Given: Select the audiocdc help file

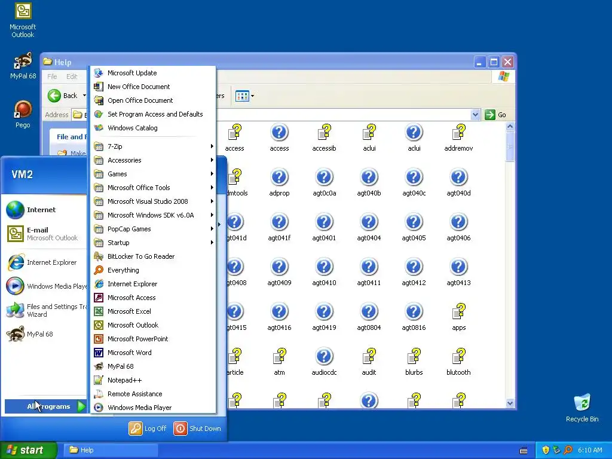Looking at the screenshot, I should tap(324, 362).
